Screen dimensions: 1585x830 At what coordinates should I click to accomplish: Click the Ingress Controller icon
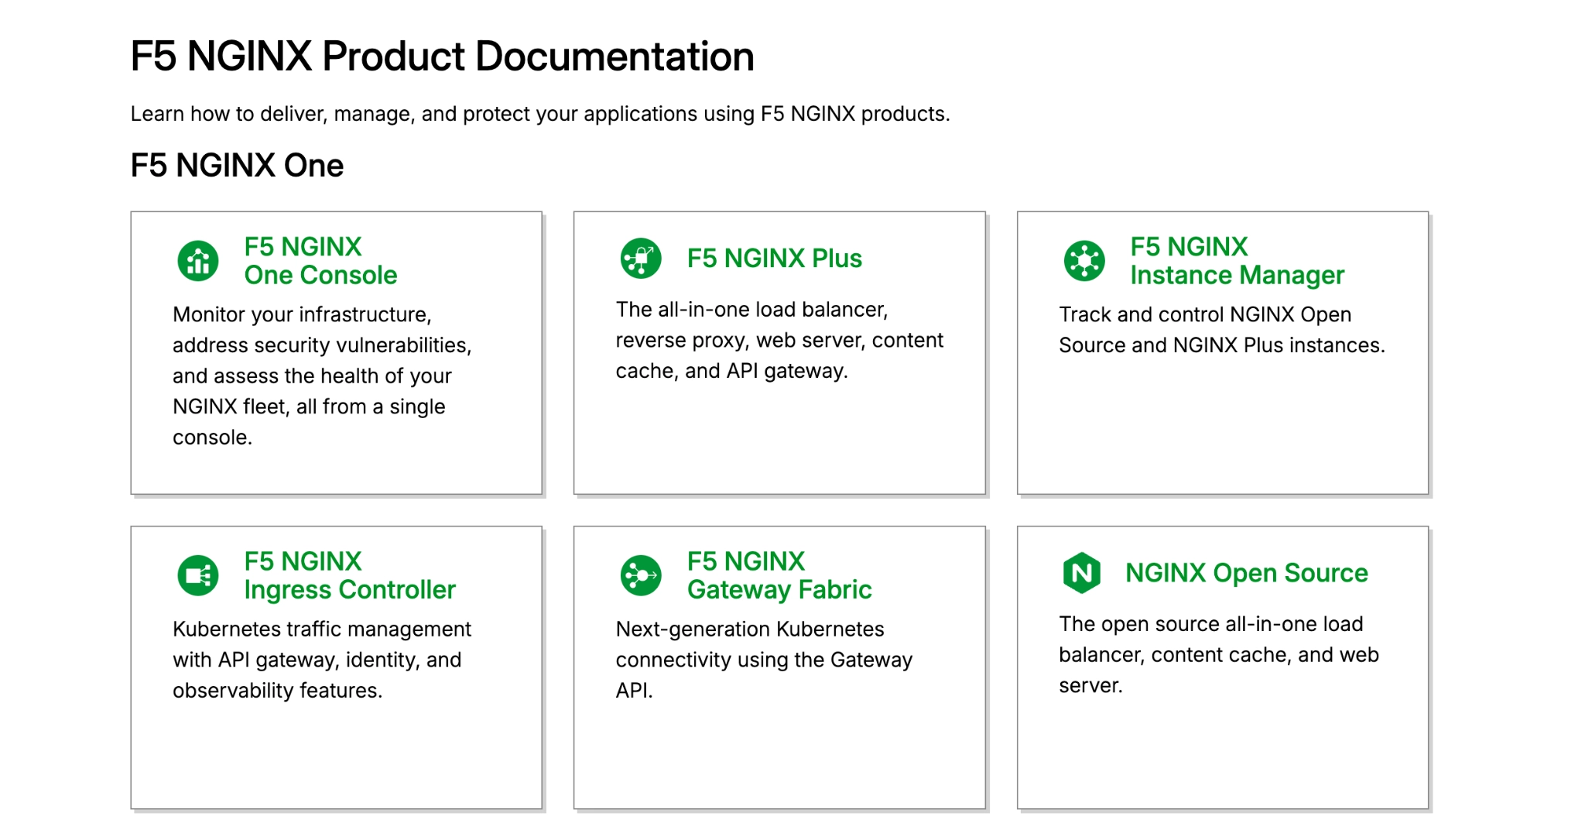[x=198, y=575]
